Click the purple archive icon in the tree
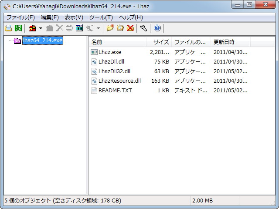Image resolution: width=279 pixels, height=209 pixels. click(x=17, y=40)
